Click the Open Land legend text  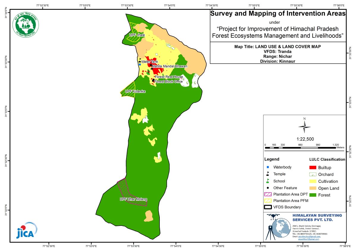(328, 188)
